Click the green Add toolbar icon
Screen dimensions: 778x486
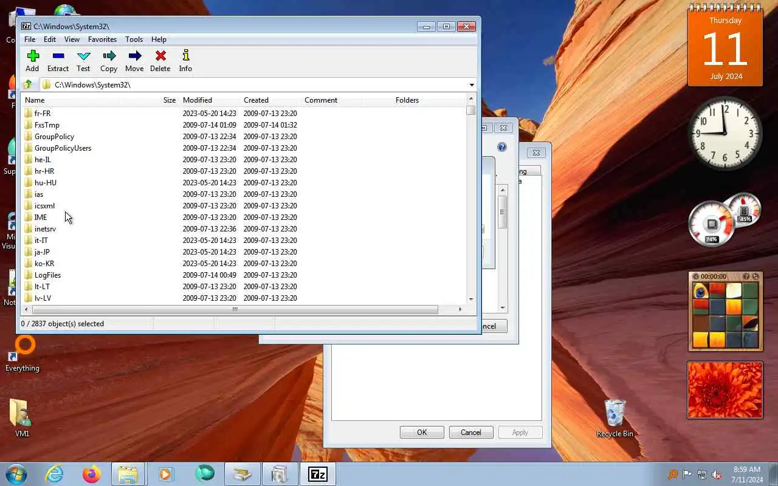(x=33, y=56)
